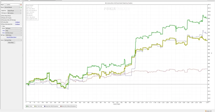Click Configure link for Show Information Box
The height and width of the screenshot is (112, 215).
click(x=18, y=24)
